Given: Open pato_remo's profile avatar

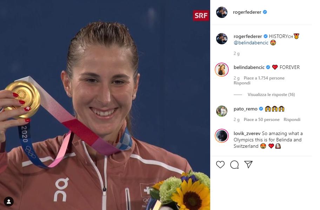Looking at the screenshot, I should click(x=222, y=111).
